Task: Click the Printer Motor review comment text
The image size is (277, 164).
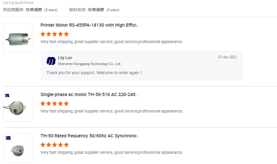Action: pos(112,42)
